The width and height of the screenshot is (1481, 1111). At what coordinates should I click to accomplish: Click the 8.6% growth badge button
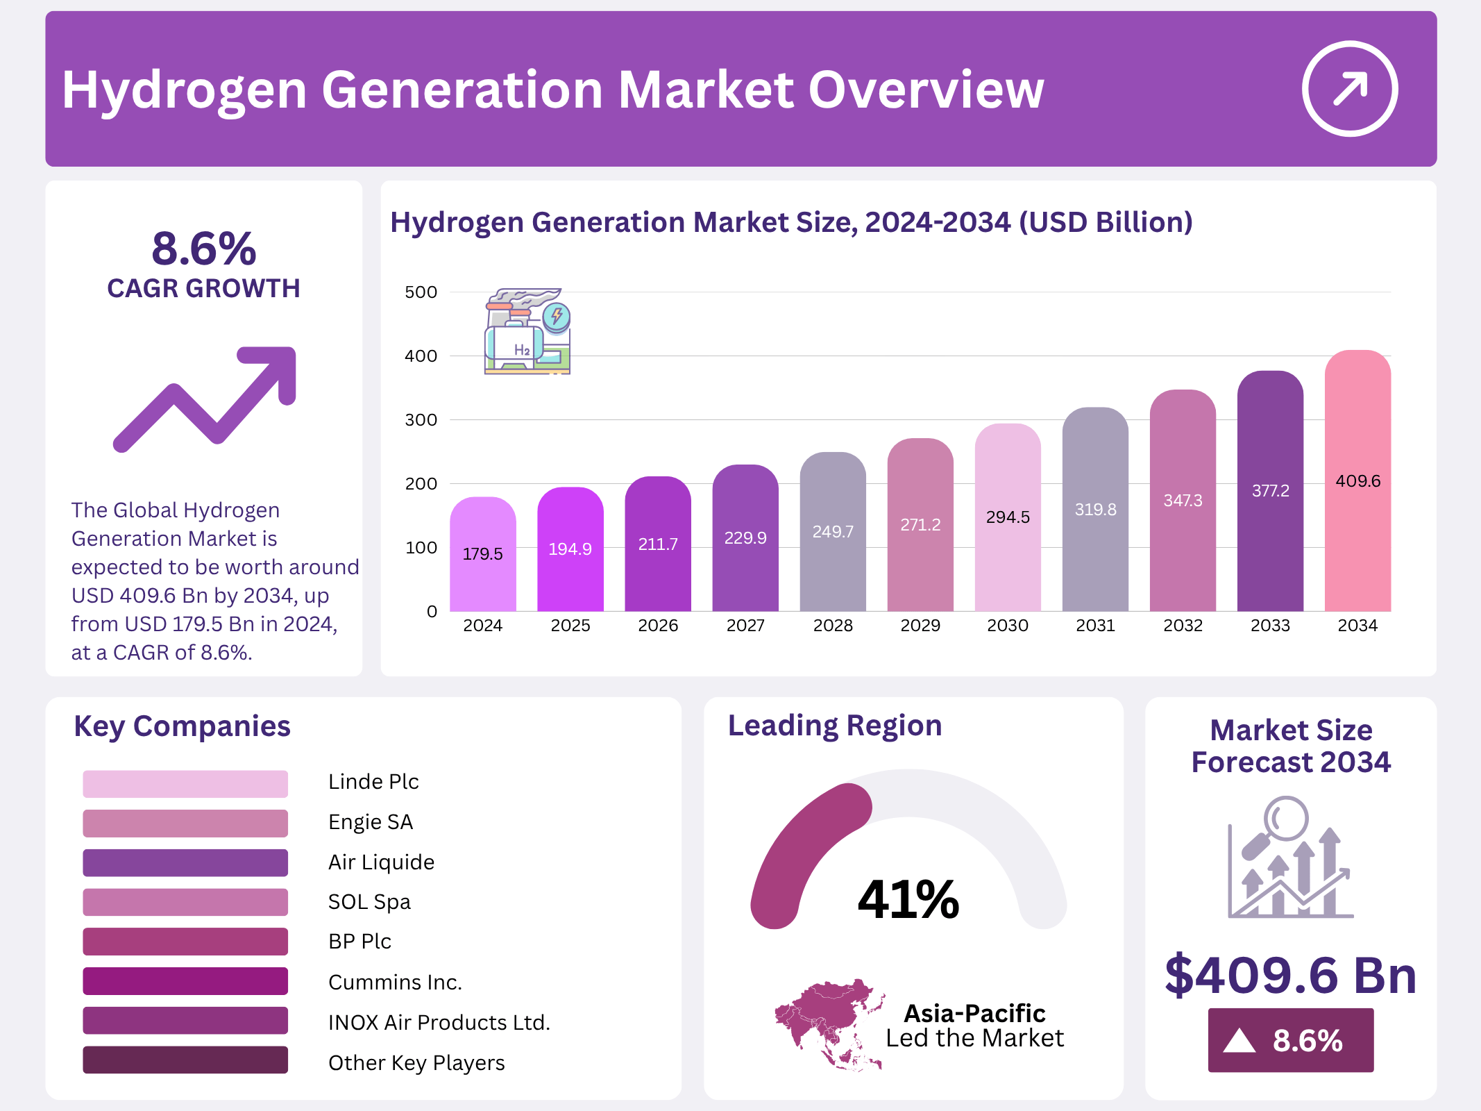pyautogui.click(x=1290, y=1040)
